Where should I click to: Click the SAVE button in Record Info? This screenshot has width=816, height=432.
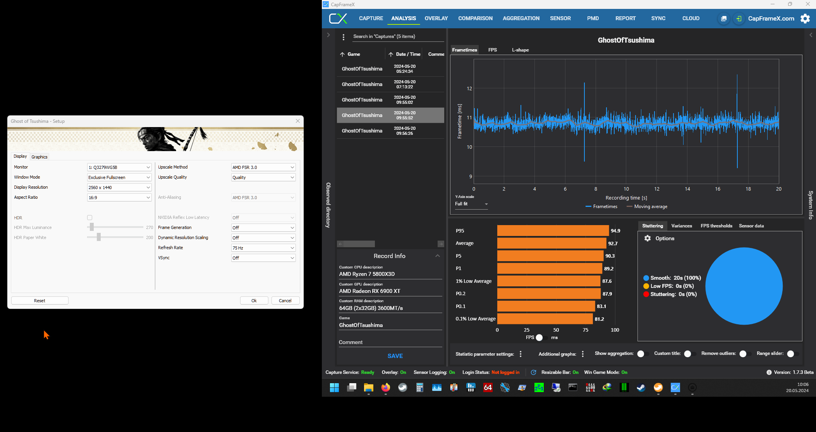(395, 356)
